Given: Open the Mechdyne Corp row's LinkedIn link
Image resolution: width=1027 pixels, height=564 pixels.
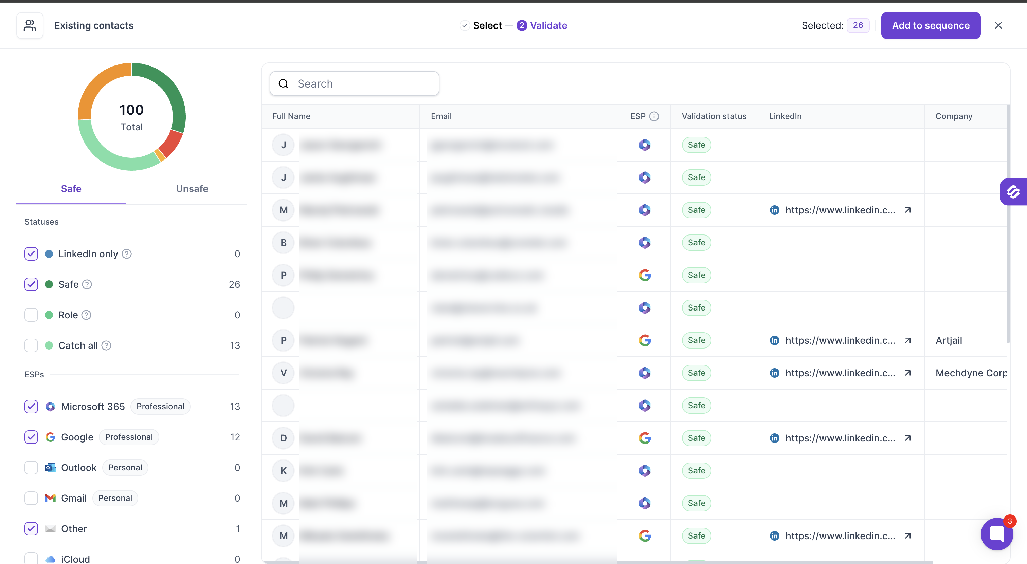Looking at the screenshot, I should [840, 373].
